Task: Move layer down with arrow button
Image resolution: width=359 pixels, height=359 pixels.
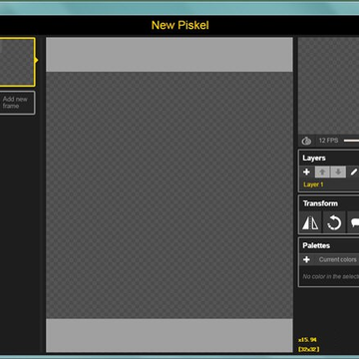Action: pyautogui.click(x=338, y=172)
